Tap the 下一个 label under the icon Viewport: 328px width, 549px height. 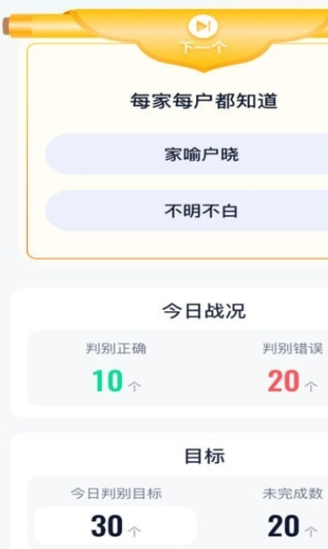tap(203, 48)
